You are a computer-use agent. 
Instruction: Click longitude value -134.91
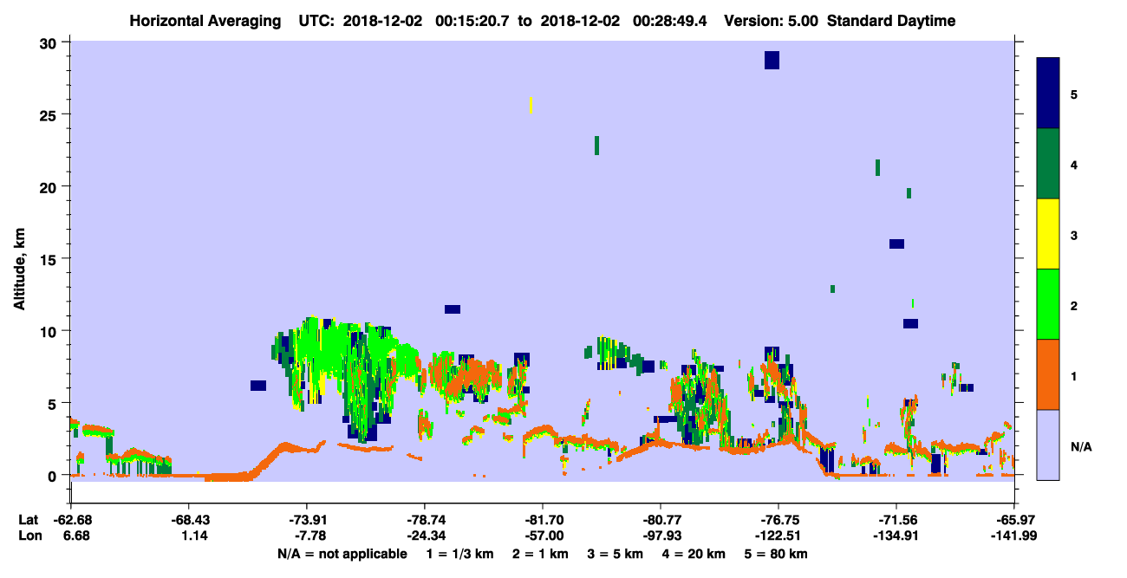[x=896, y=536]
